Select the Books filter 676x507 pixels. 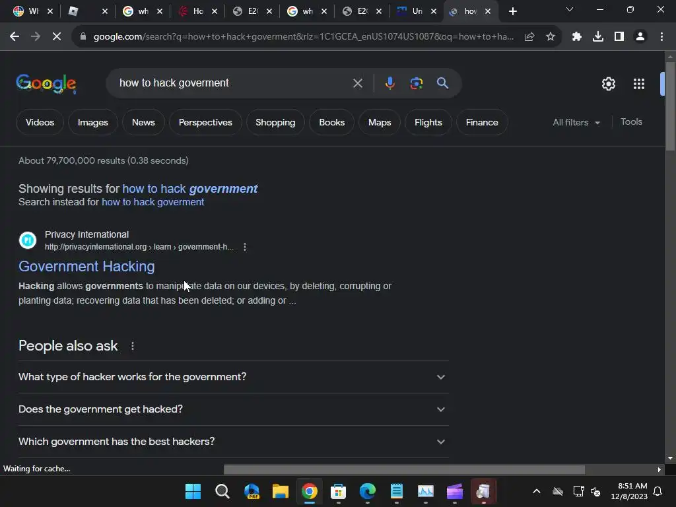pyautogui.click(x=331, y=122)
